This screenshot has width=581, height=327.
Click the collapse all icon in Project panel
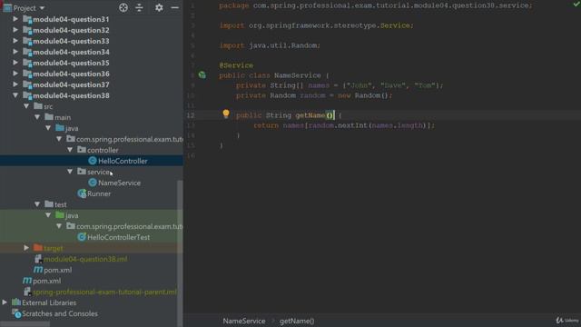[139, 7]
